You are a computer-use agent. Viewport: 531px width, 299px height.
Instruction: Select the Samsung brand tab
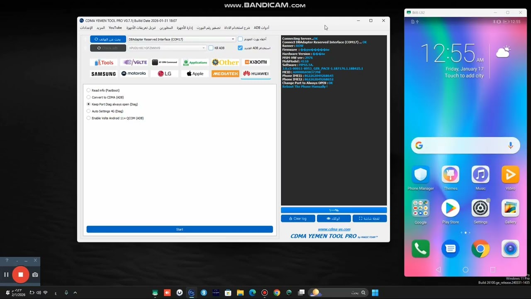tap(104, 74)
